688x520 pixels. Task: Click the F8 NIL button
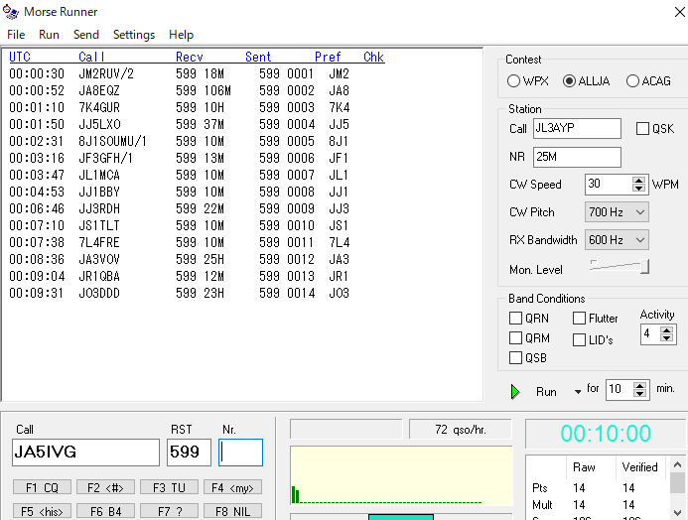(x=232, y=511)
